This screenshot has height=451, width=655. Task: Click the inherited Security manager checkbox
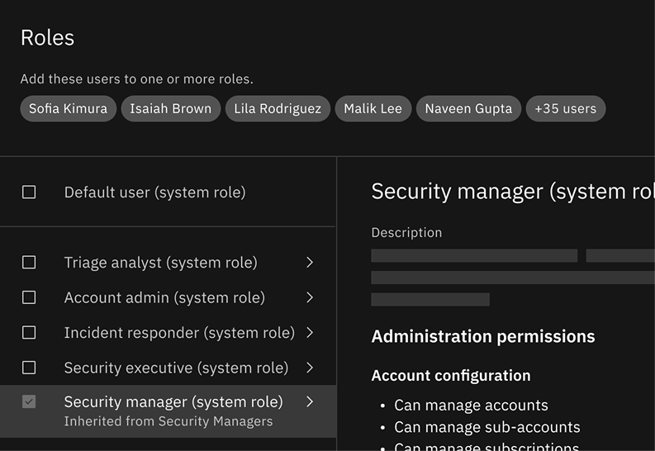click(x=29, y=402)
